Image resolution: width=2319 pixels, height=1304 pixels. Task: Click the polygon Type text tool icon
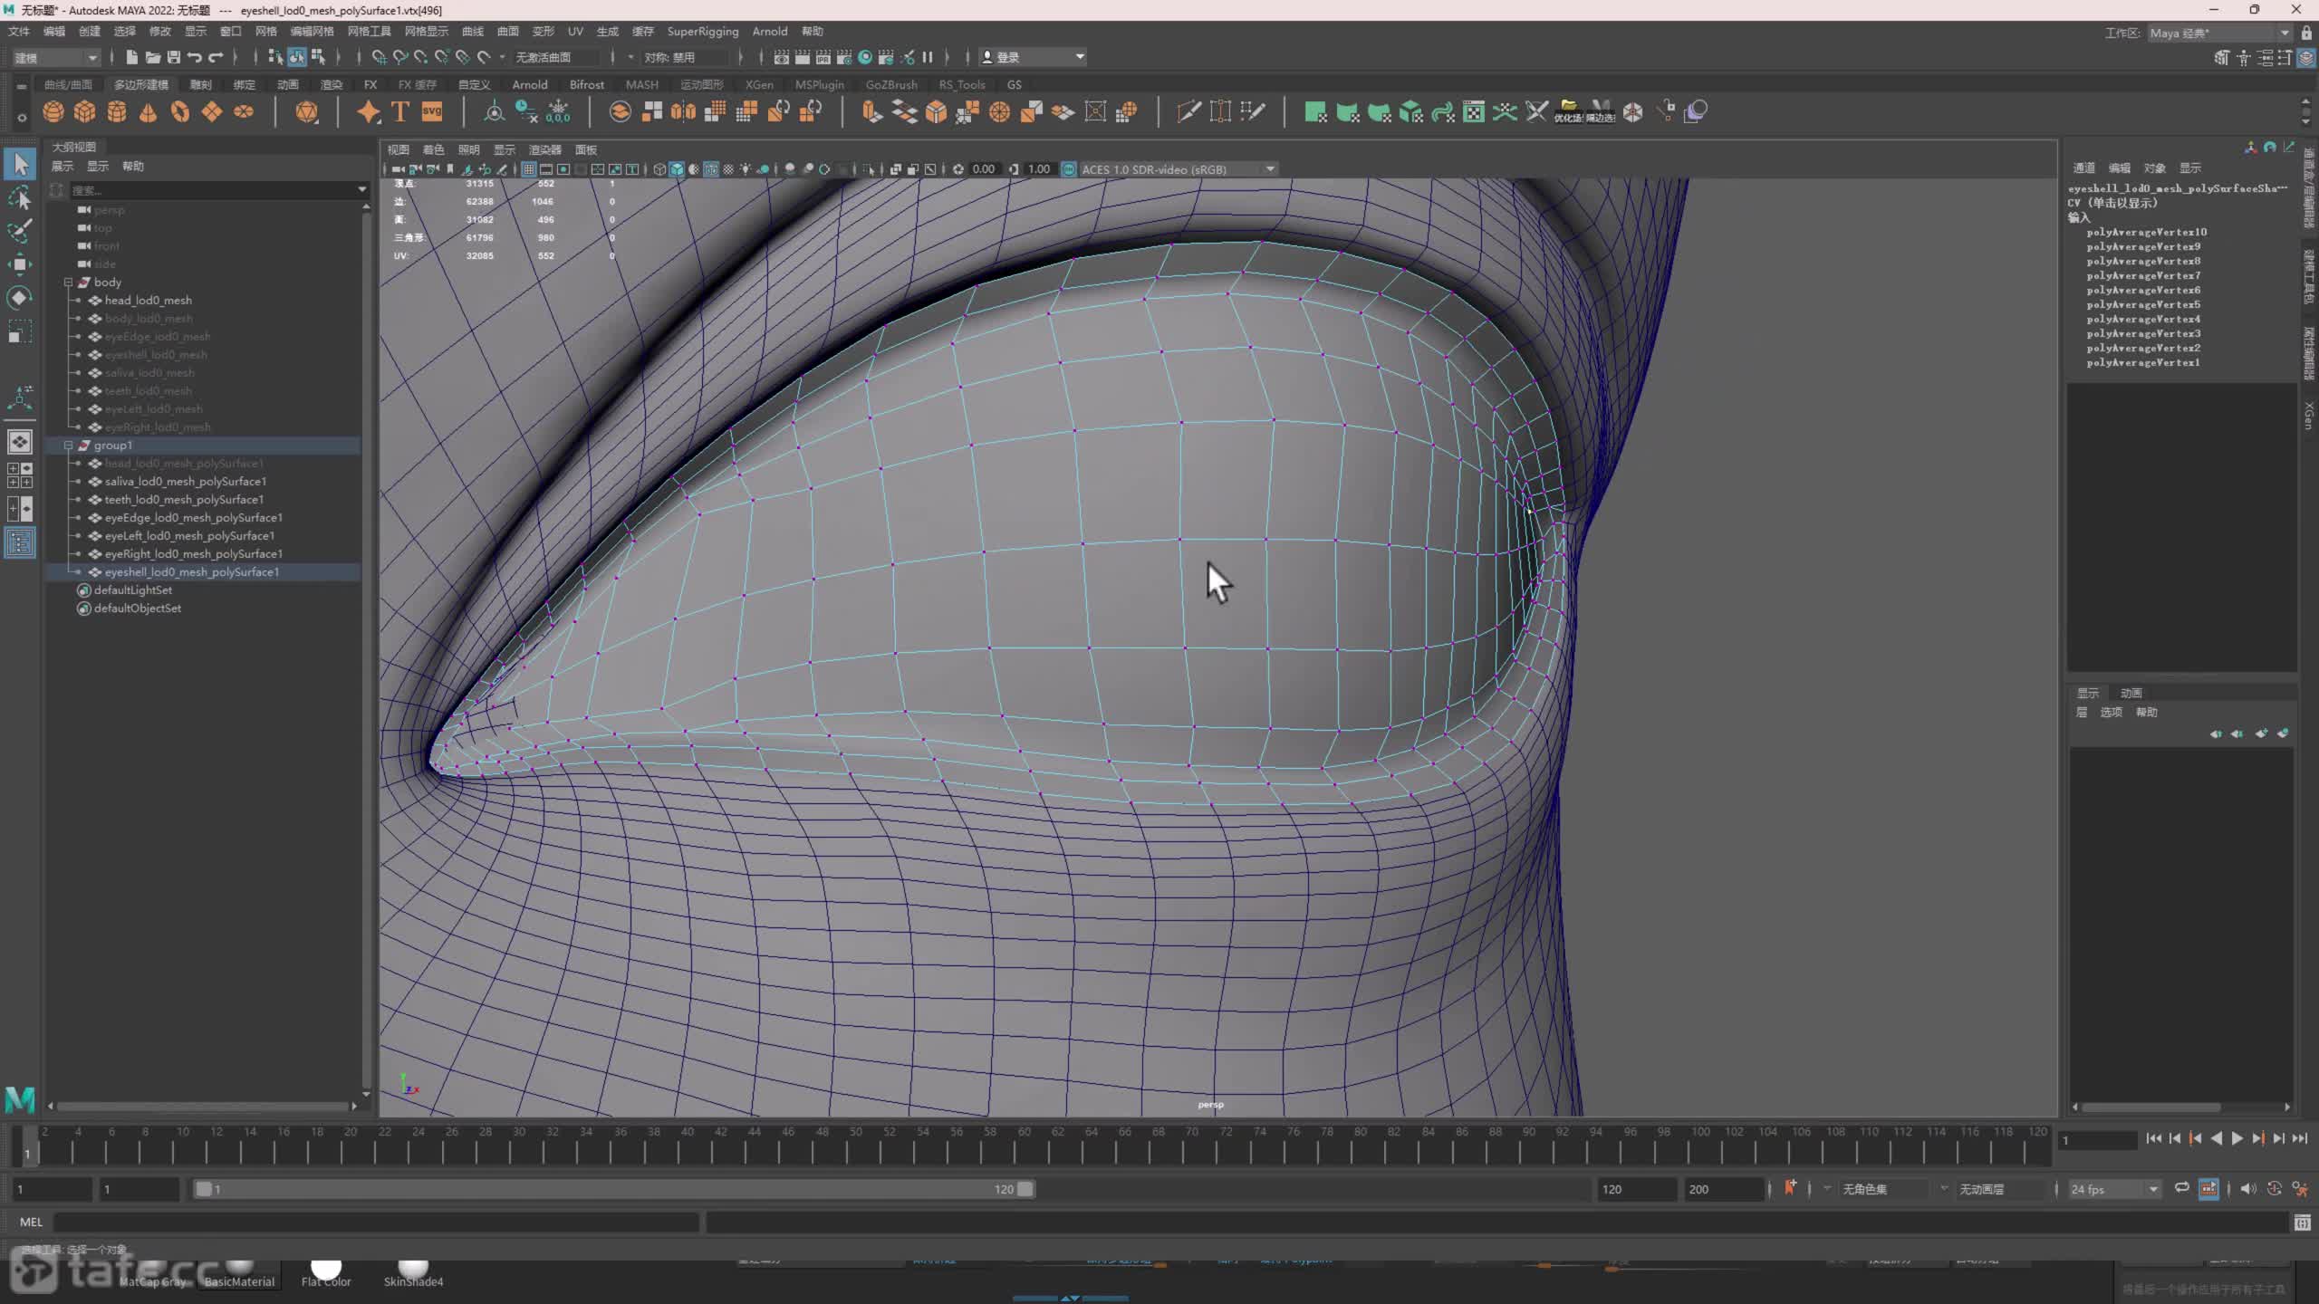tap(399, 112)
